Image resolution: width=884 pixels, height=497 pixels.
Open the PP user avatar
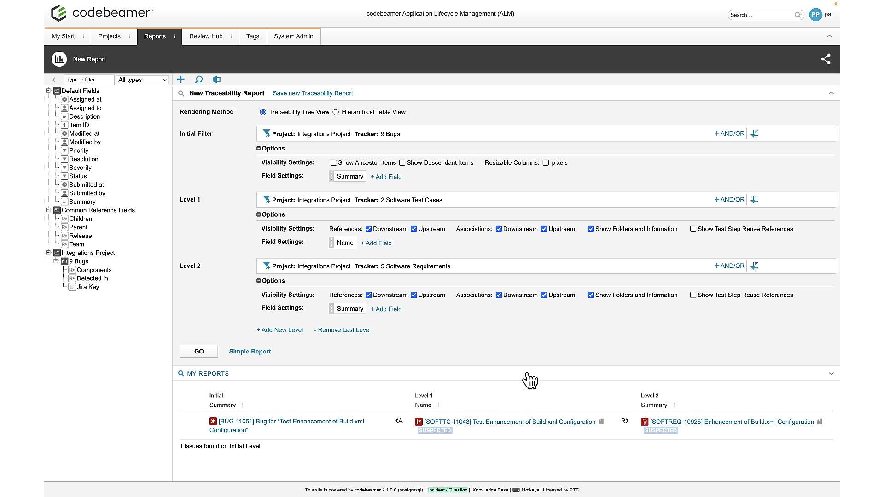tap(815, 14)
